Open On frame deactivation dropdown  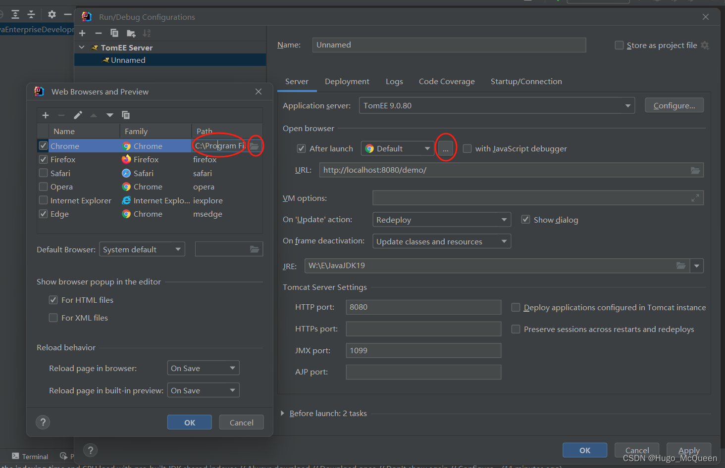click(x=441, y=241)
